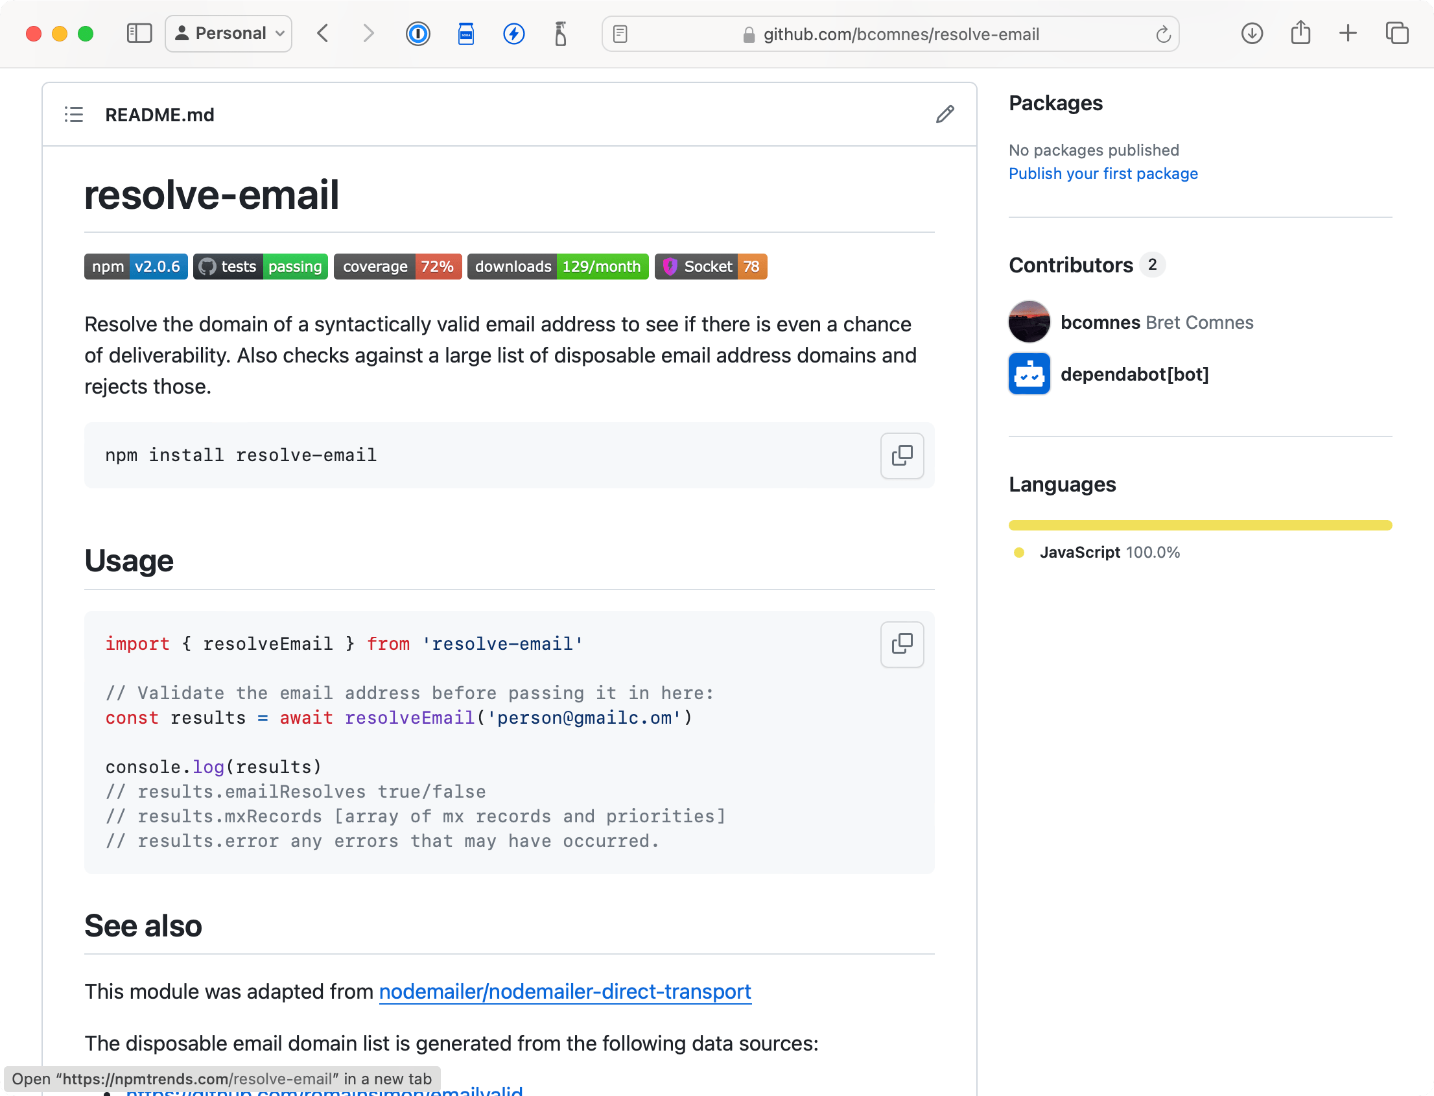Click the spray bottle extension icon
Screen dimensions: 1434x1096
coord(560,33)
